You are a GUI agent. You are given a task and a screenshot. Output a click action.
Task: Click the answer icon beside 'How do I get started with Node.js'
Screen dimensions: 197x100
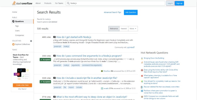click(54, 37)
